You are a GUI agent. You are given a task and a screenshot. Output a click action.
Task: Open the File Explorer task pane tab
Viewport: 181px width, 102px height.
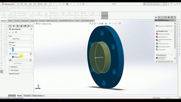[x=162, y=17]
